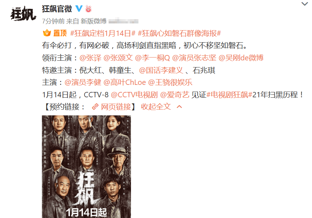Screen dimensions: 312x218
Task: Open the 狂飙官微 account name
Action: pos(57,9)
